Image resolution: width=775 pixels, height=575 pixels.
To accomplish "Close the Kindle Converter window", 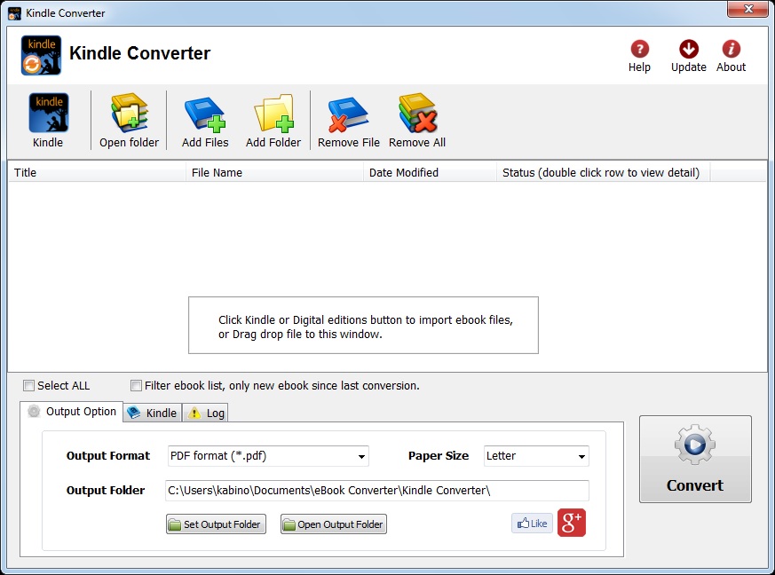I will pyautogui.click(x=747, y=9).
